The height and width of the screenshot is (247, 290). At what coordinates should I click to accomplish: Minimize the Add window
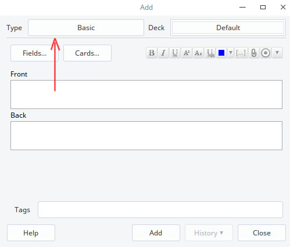click(242, 8)
